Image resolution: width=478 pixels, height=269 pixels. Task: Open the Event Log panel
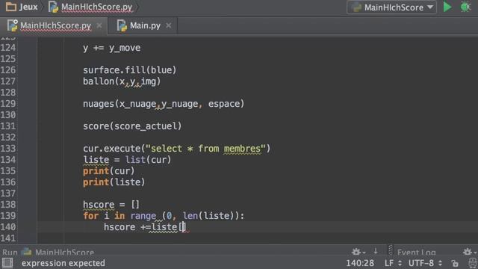416,253
